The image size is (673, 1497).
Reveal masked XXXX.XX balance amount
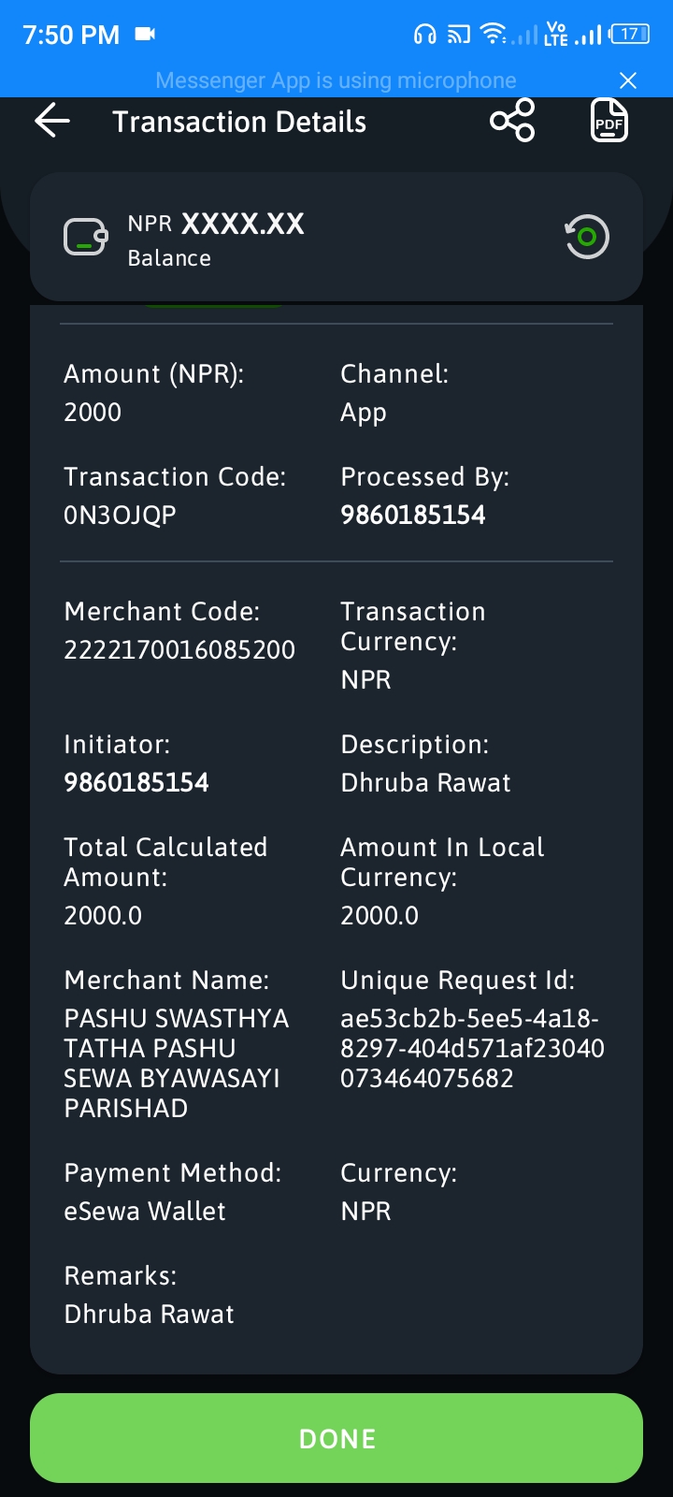[242, 224]
